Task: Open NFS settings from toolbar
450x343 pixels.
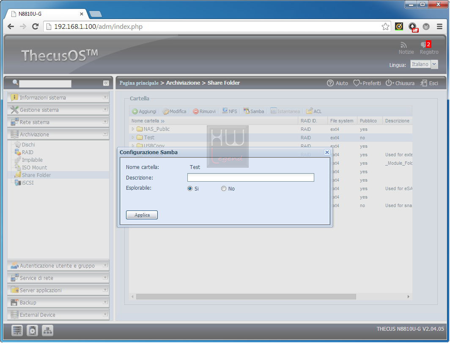Action: click(x=230, y=111)
